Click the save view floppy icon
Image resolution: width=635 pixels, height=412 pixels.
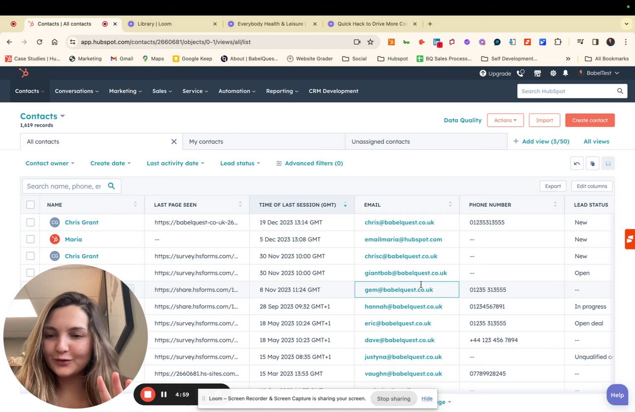click(x=608, y=164)
